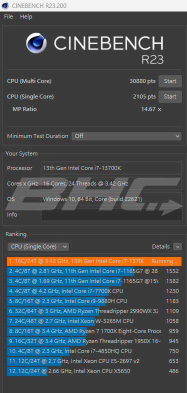Select the Xeon W-3265M ranking row
The height and width of the screenshot is (393, 187).
click(94, 321)
